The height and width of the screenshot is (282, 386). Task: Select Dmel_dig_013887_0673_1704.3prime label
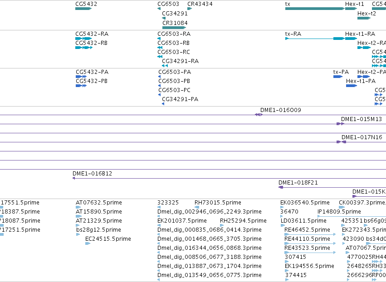click(210, 266)
